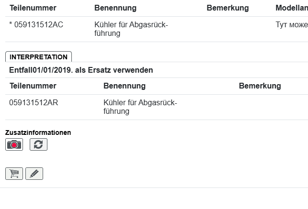Click the Cyrillic model note text
The width and height of the screenshot is (308, 209).
tap(291, 25)
